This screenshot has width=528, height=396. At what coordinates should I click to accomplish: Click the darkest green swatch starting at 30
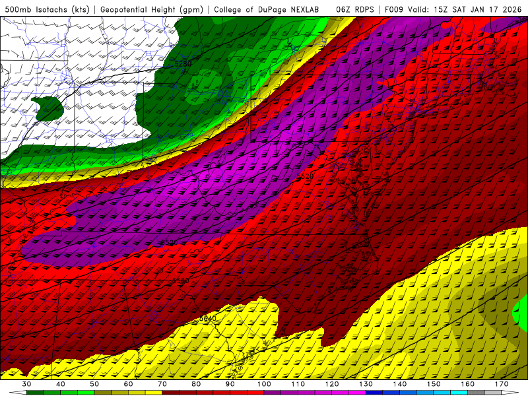click(35, 393)
